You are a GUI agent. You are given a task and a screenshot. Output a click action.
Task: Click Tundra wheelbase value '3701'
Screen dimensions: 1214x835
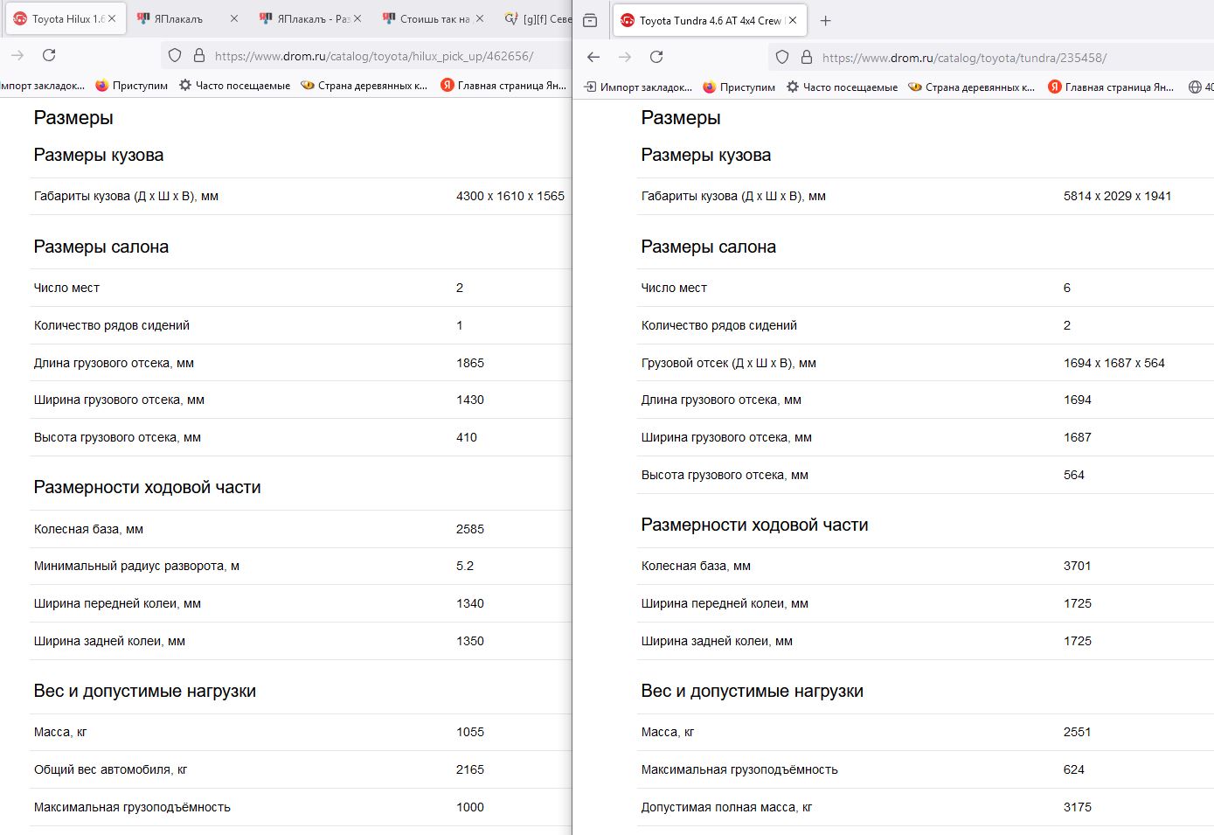[1078, 566]
